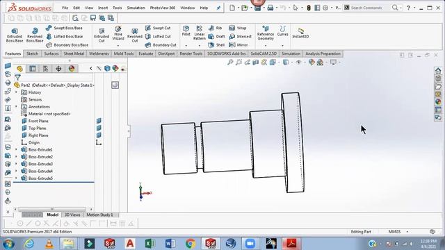The width and height of the screenshot is (445, 250).
Task: Switch to the Surfaces tab
Action: 51,53
